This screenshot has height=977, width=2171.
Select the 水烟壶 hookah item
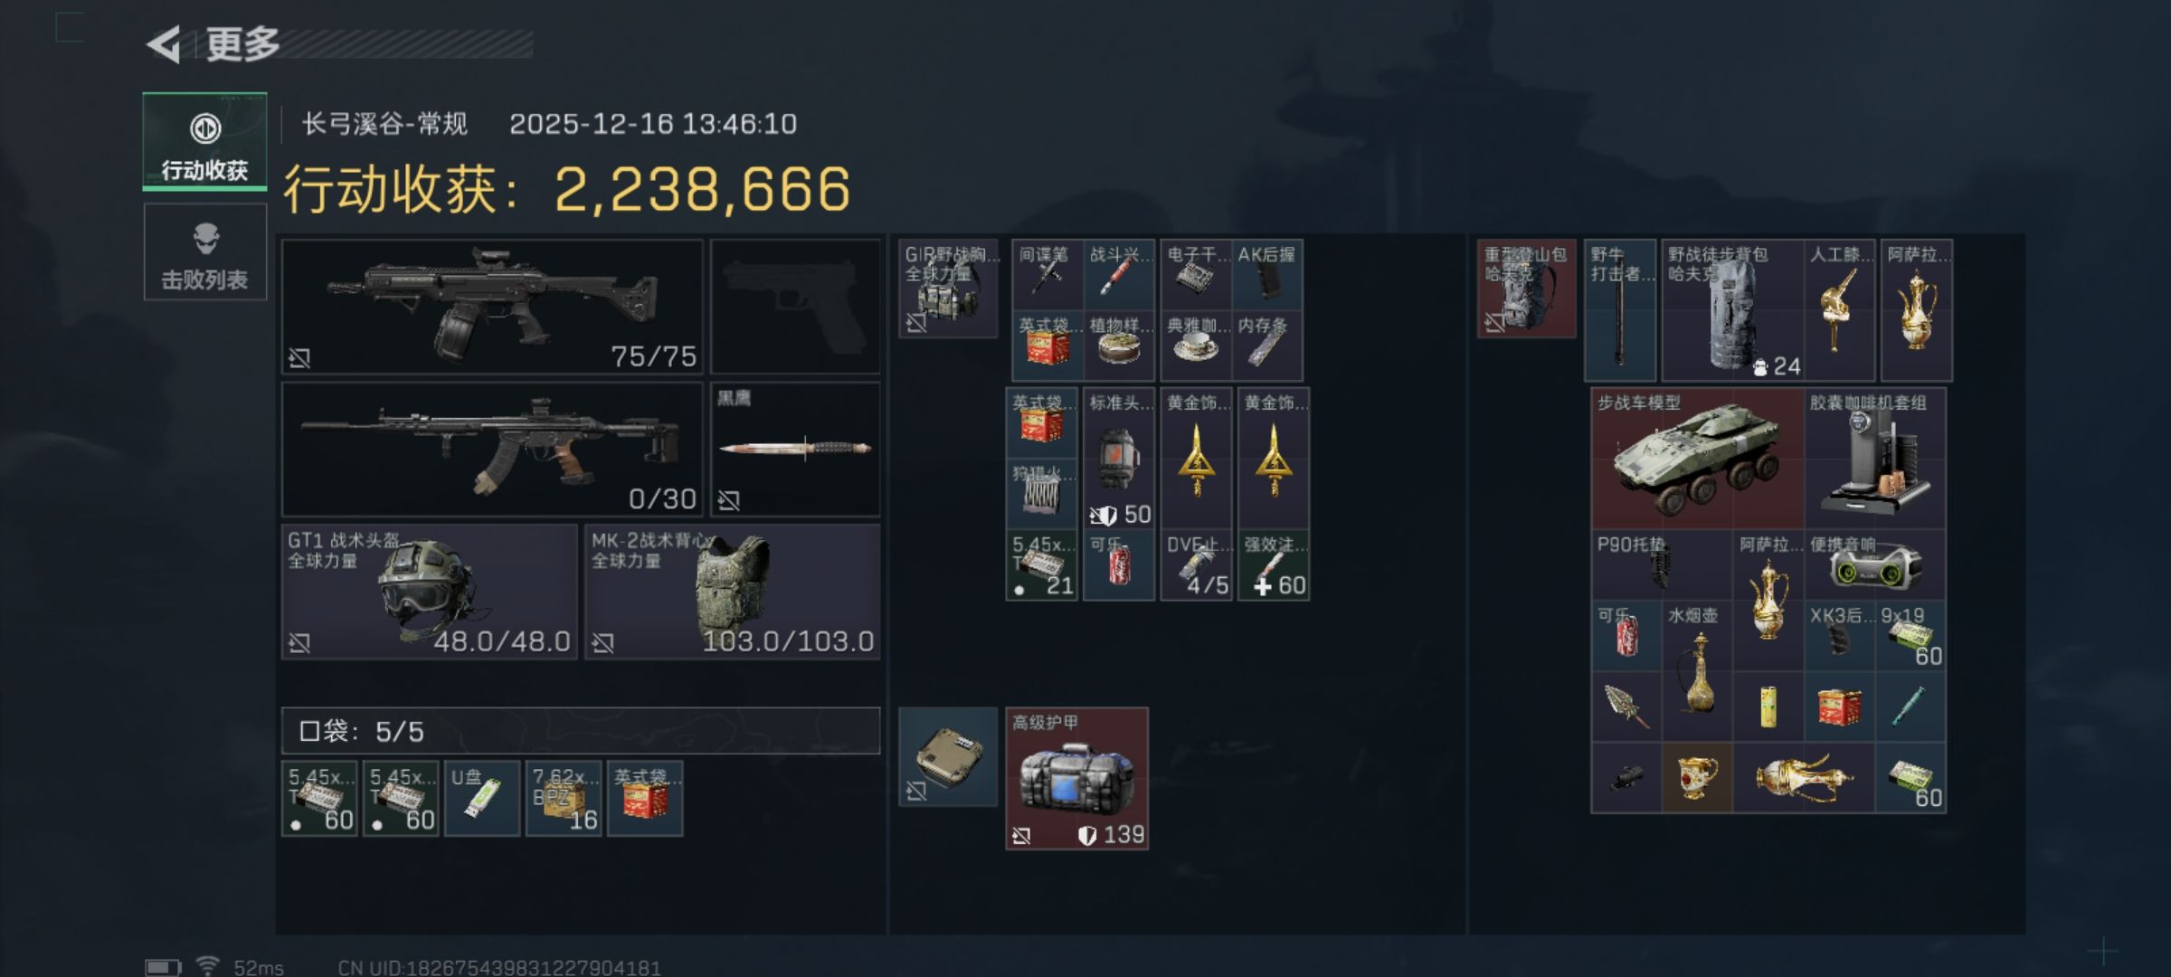coord(1697,671)
